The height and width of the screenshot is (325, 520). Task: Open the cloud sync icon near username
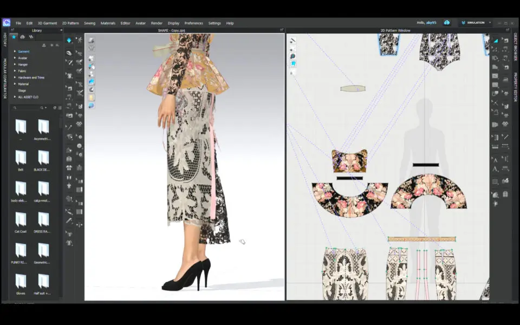click(x=447, y=23)
